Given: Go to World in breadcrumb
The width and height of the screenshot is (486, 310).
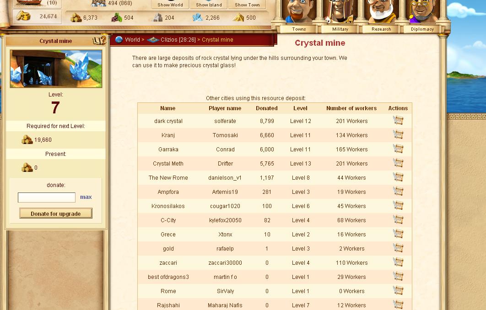Looking at the screenshot, I should (x=132, y=40).
